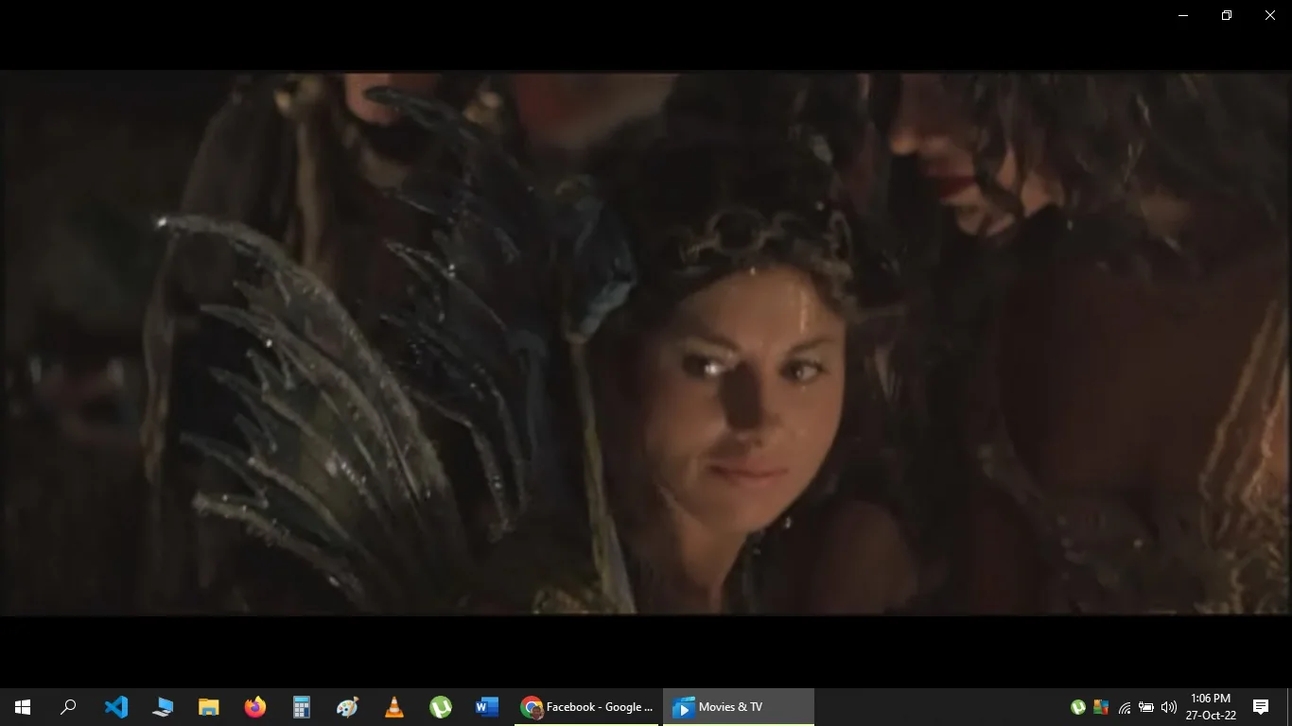Open the clock and calendar flyout
Viewport: 1292px width, 726px height.
tap(1211, 707)
